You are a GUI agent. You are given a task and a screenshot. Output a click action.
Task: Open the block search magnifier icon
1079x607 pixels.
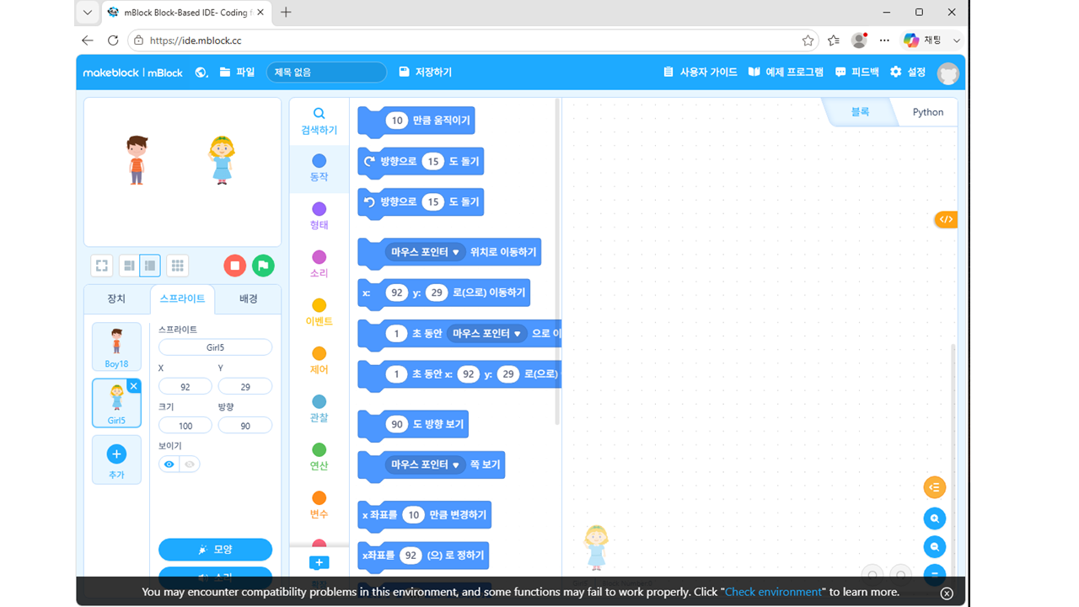[x=319, y=113]
